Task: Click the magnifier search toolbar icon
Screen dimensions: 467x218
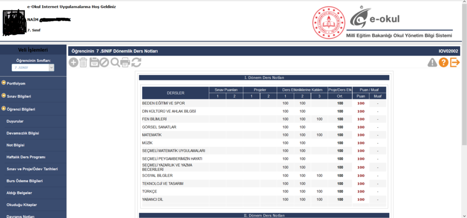Action: pyautogui.click(x=115, y=62)
